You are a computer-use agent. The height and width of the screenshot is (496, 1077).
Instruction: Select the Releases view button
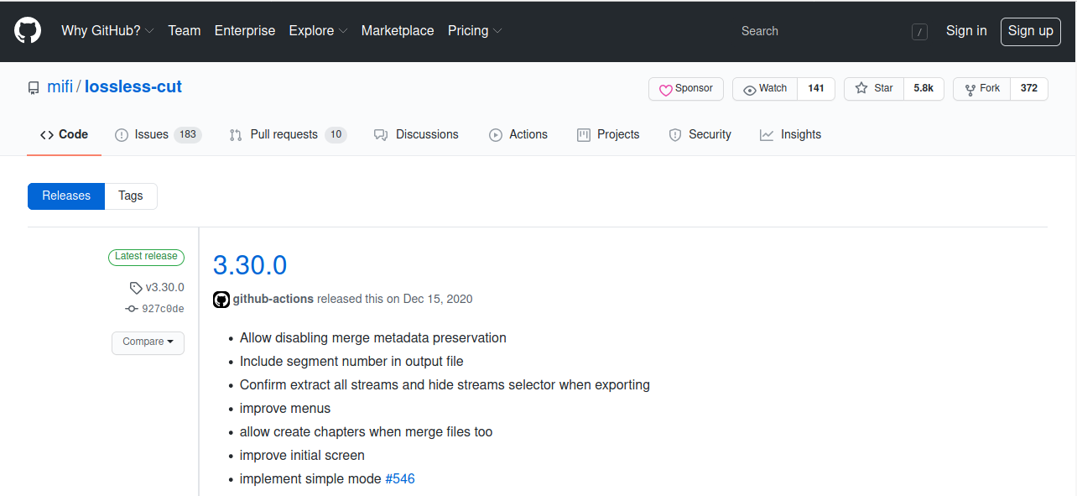(x=66, y=196)
